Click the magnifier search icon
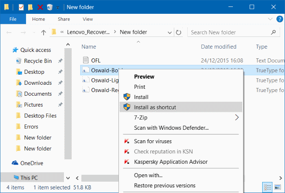Screen dimensions: 285x193 (x=273, y=32)
